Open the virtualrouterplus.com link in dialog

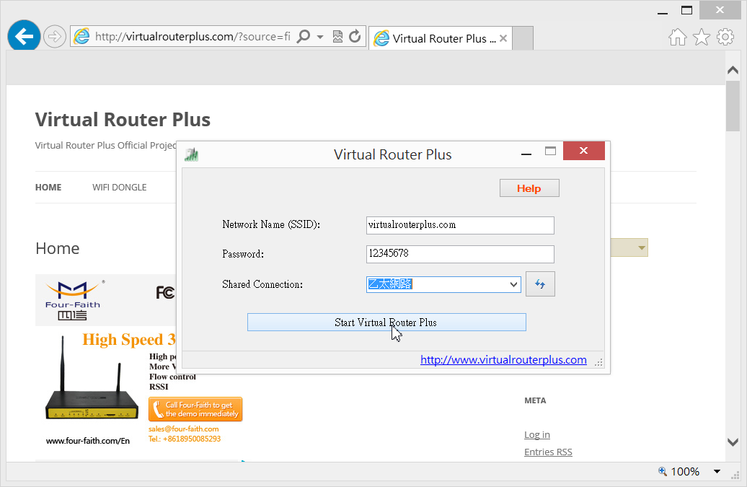coord(503,360)
